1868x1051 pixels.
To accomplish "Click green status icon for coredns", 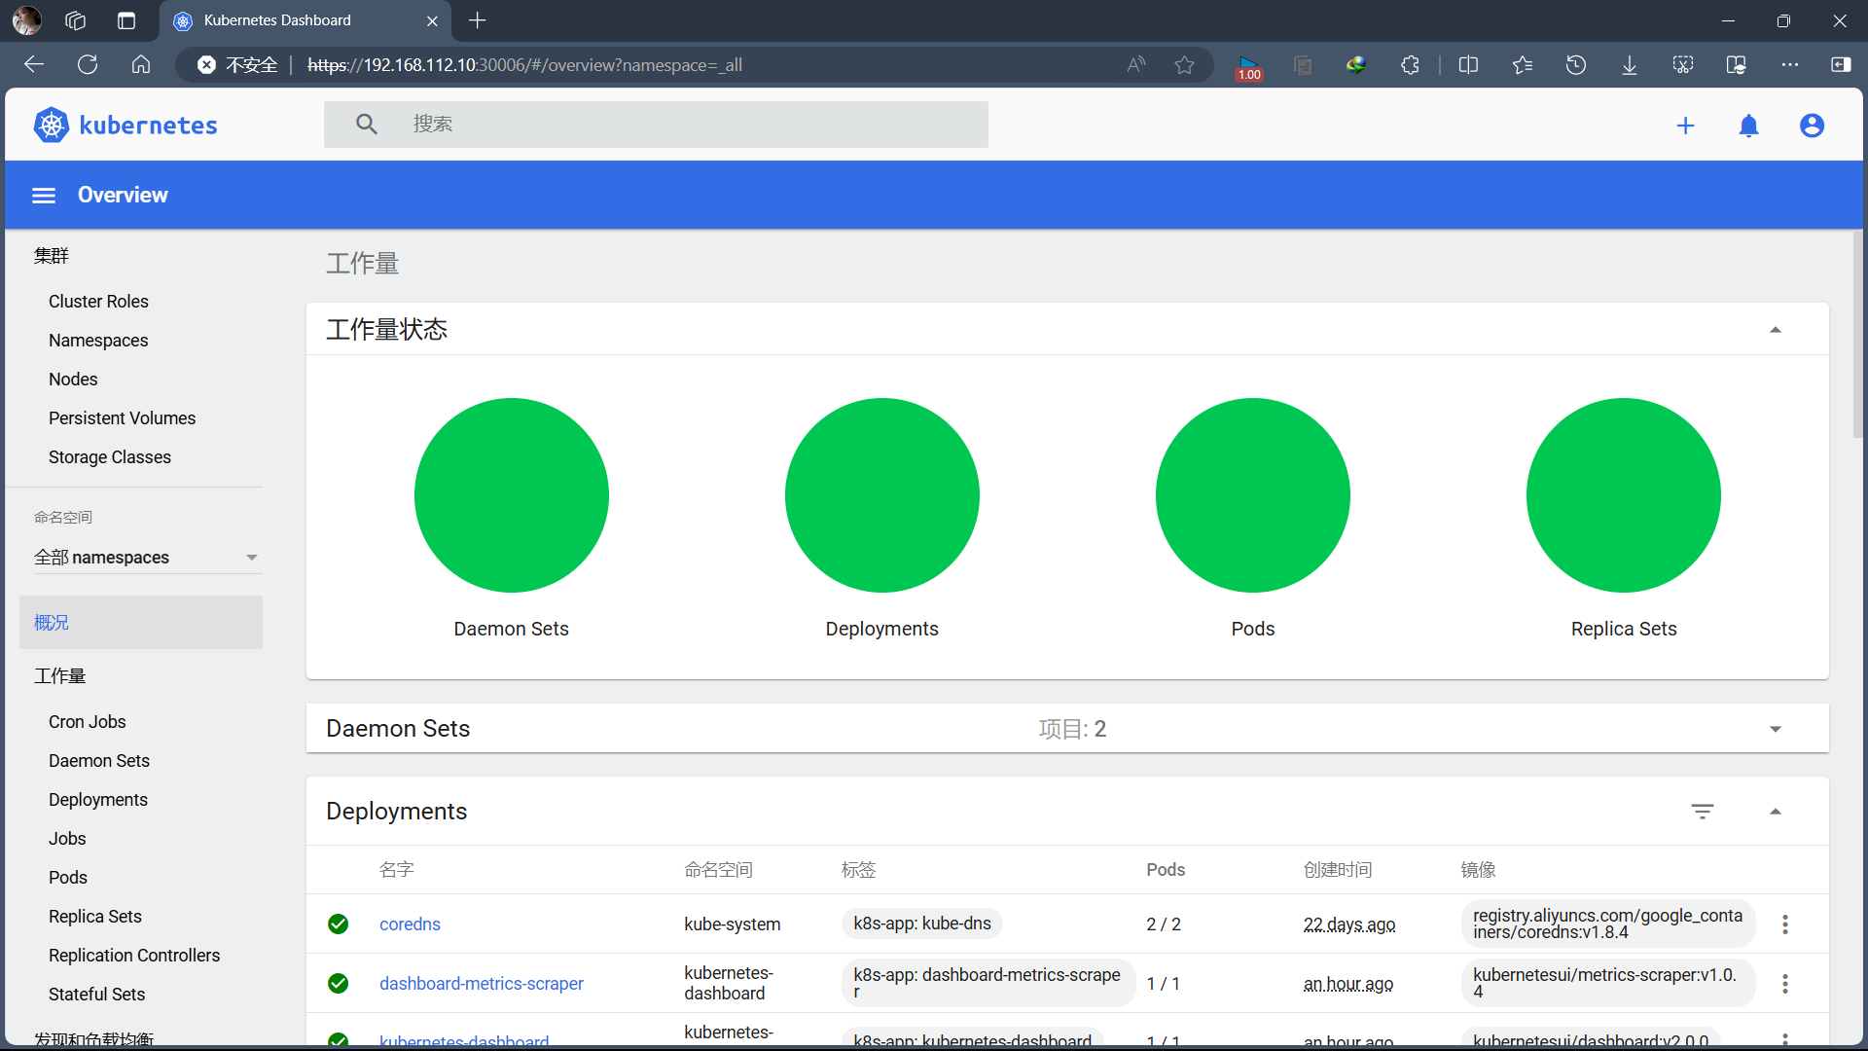I will [x=338, y=924].
